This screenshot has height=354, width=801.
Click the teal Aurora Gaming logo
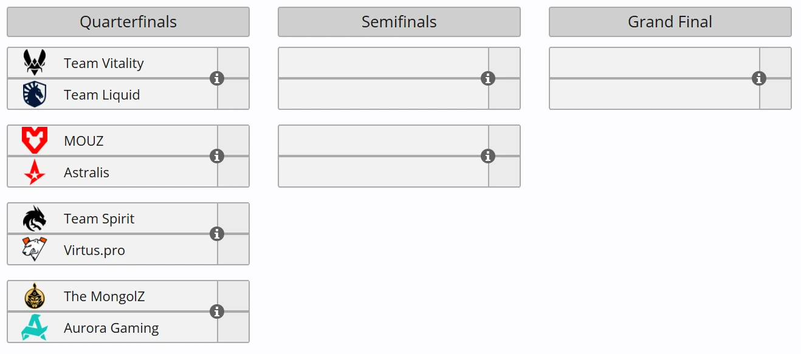[x=35, y=328]
